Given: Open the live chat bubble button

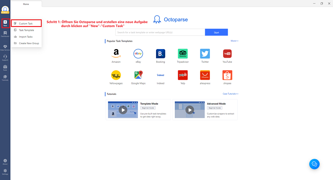Looking at the screenshot, I should pos(314,164).
